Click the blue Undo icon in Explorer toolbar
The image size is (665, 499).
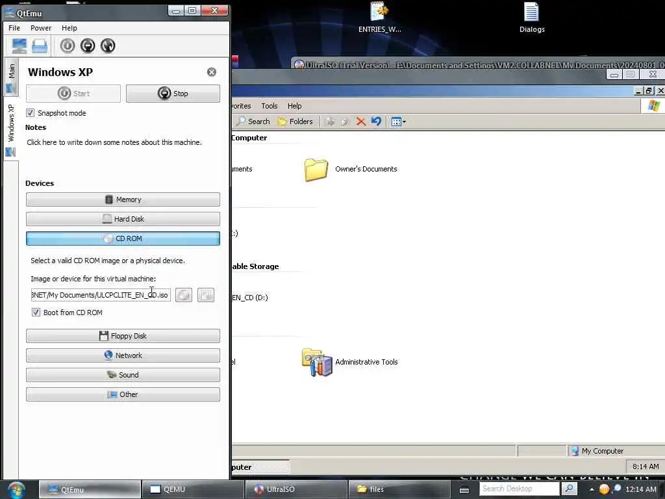coord(376,122)
